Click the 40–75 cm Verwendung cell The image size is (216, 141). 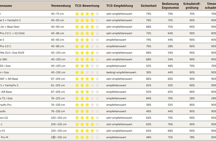coord(57,14)
